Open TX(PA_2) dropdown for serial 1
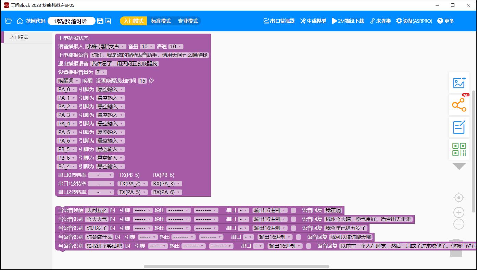This screenshot has width=477, height=270. (132, 184)
